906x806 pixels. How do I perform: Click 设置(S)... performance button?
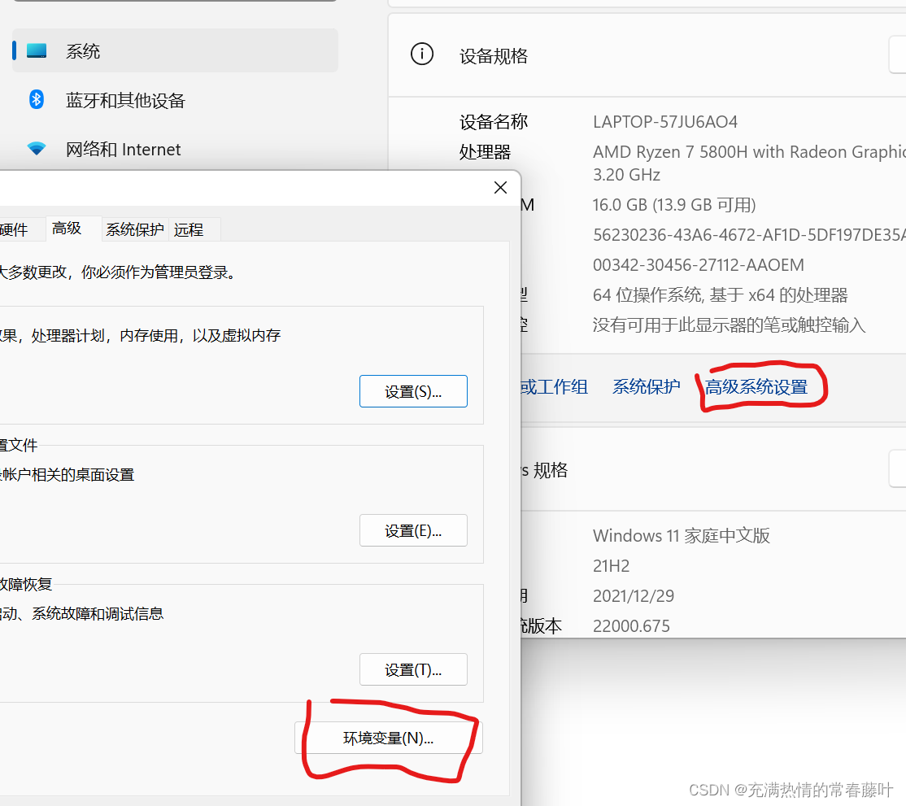click(413, 391)
